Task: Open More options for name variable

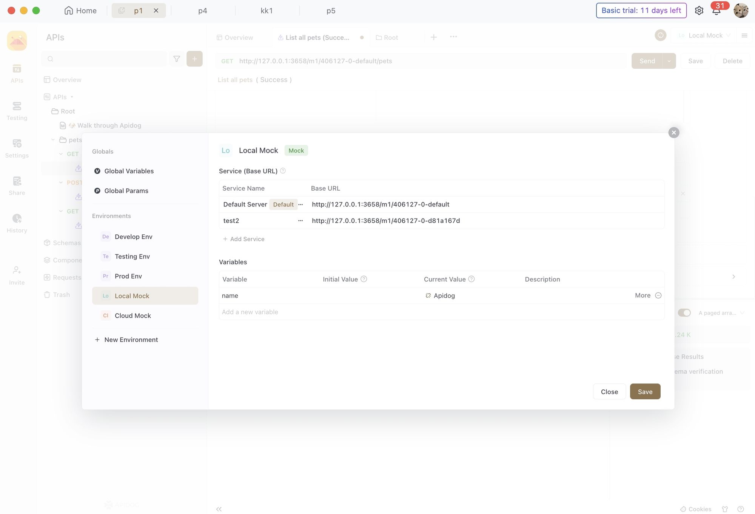Action: click(x=643, y=295)
